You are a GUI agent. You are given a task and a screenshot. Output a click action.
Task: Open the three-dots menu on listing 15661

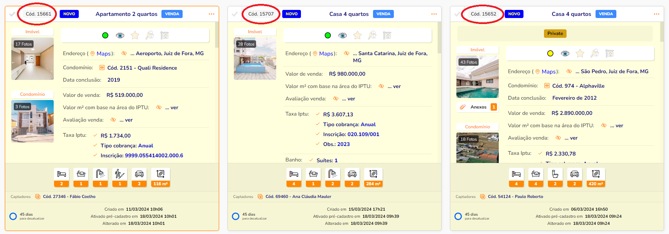(211, 14)
